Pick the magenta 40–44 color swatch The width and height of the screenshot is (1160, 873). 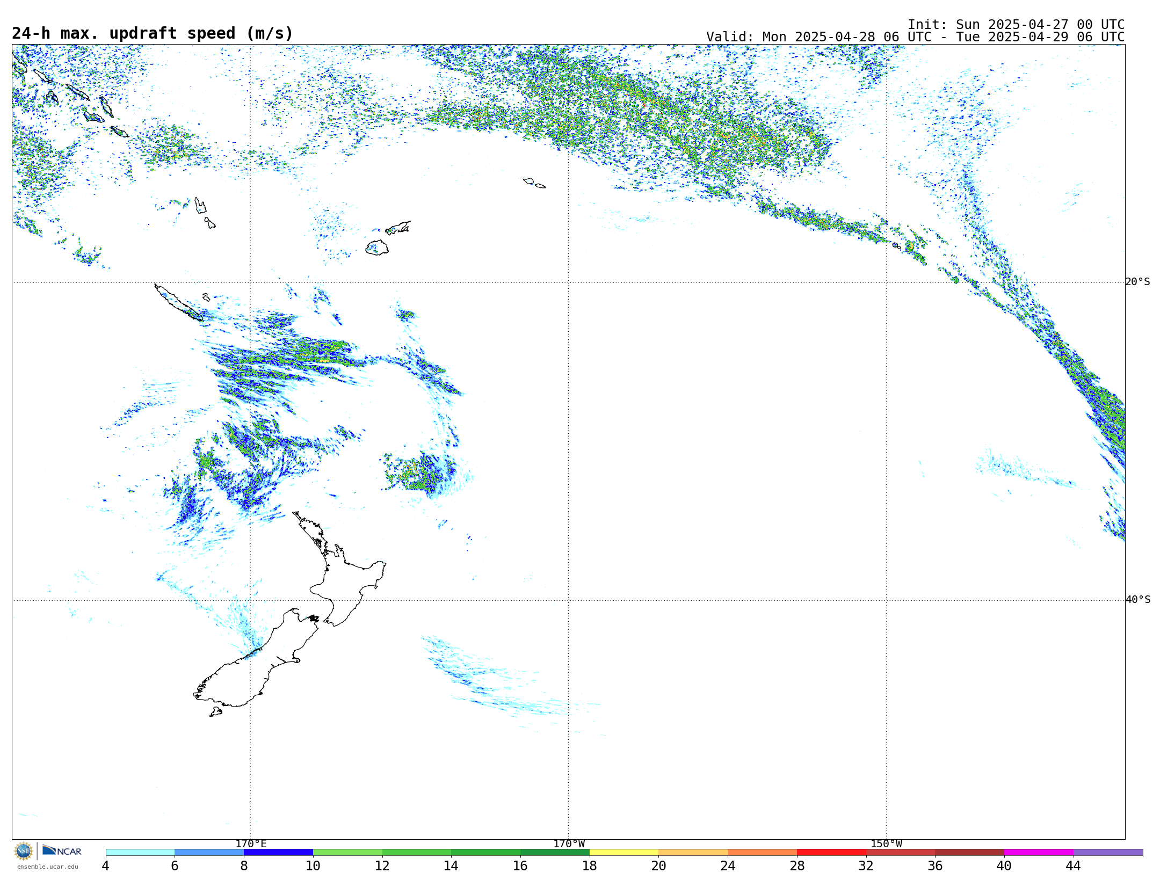1039,853
